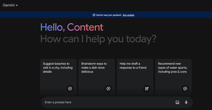
Task: Expand the Gemini model dropdown arrow
Action: tap(17, 5)
